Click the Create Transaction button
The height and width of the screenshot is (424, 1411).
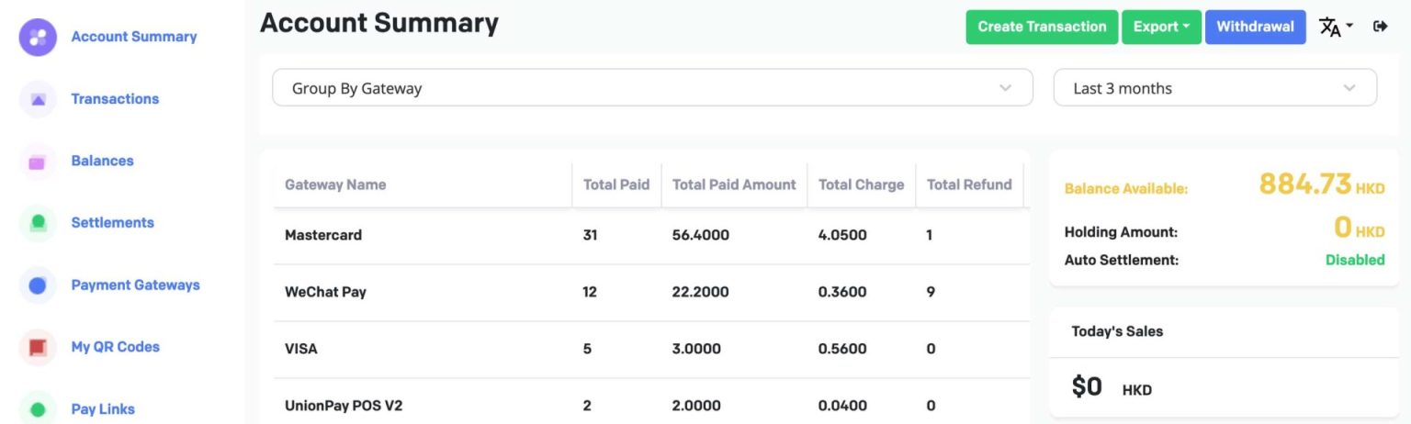click(x=1042, y=27)
